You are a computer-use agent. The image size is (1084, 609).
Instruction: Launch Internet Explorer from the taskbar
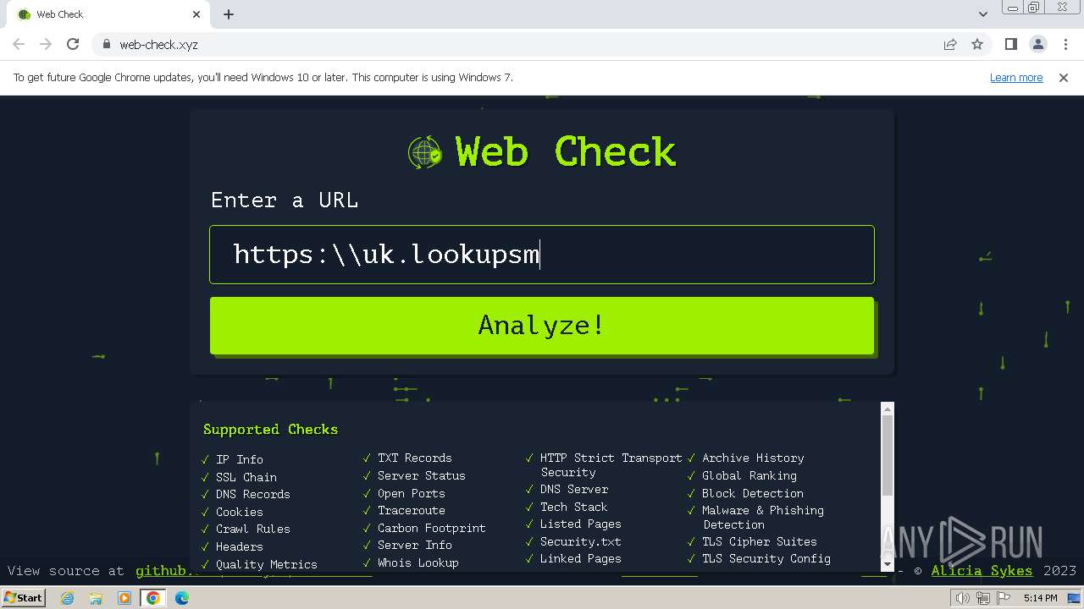pos(68,598)
